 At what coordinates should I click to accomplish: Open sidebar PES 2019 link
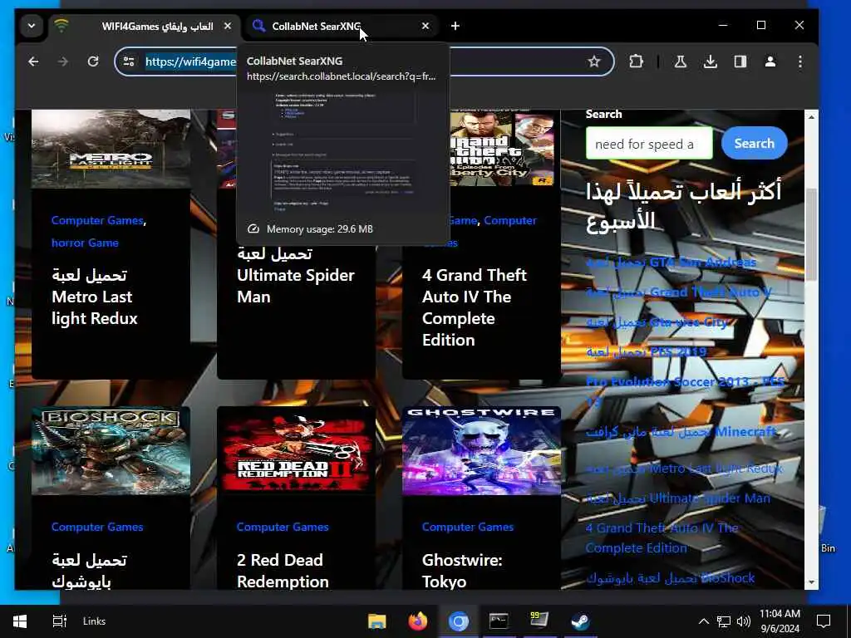(647, 352)
